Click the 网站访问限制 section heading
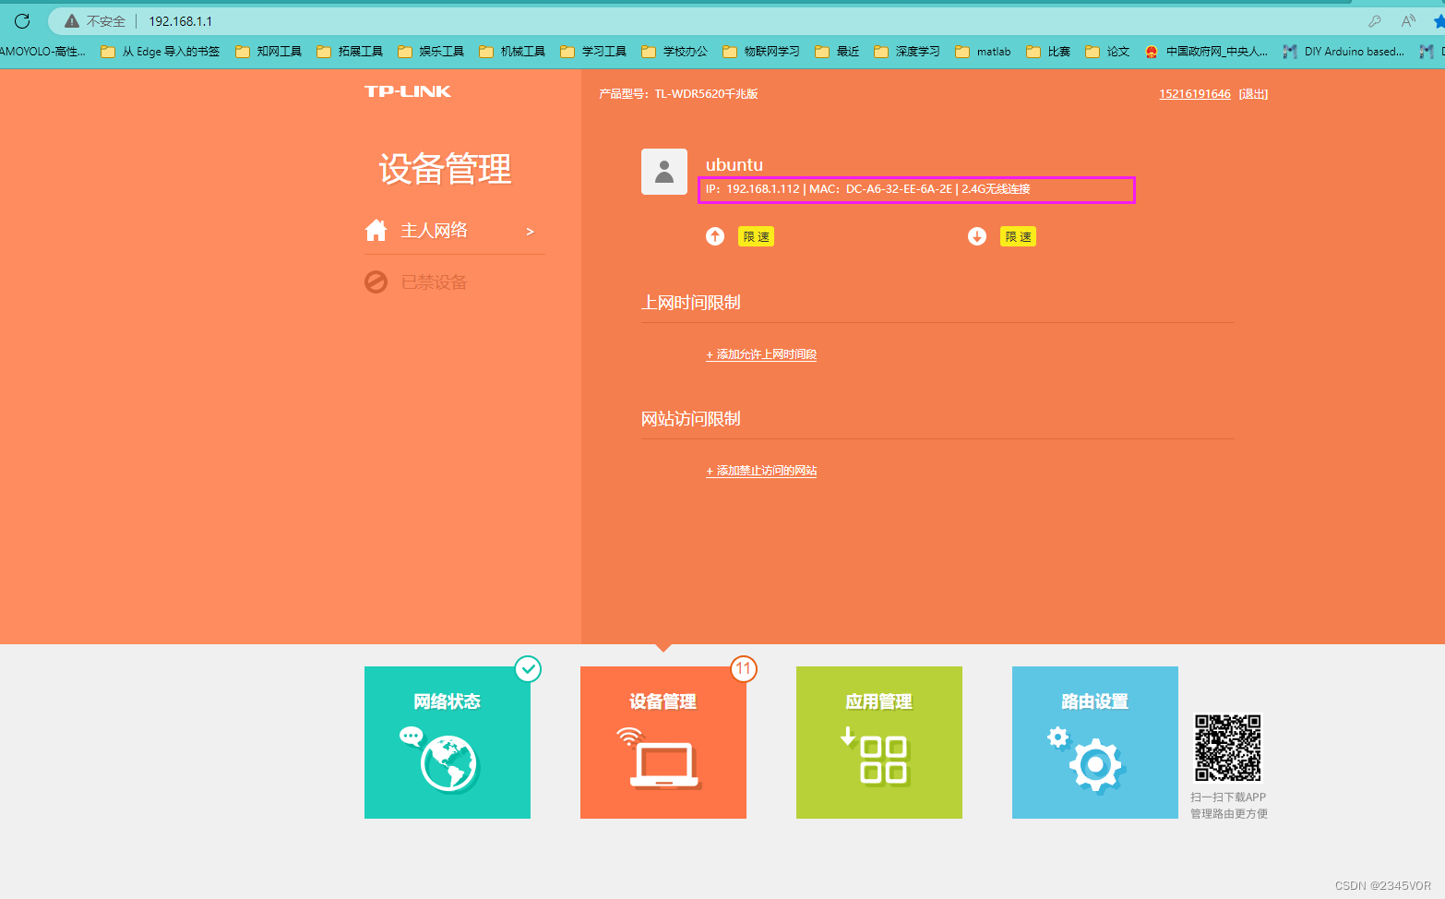Image resolution: width=1445 pixels, height=899 pixels. click(691, 419)
